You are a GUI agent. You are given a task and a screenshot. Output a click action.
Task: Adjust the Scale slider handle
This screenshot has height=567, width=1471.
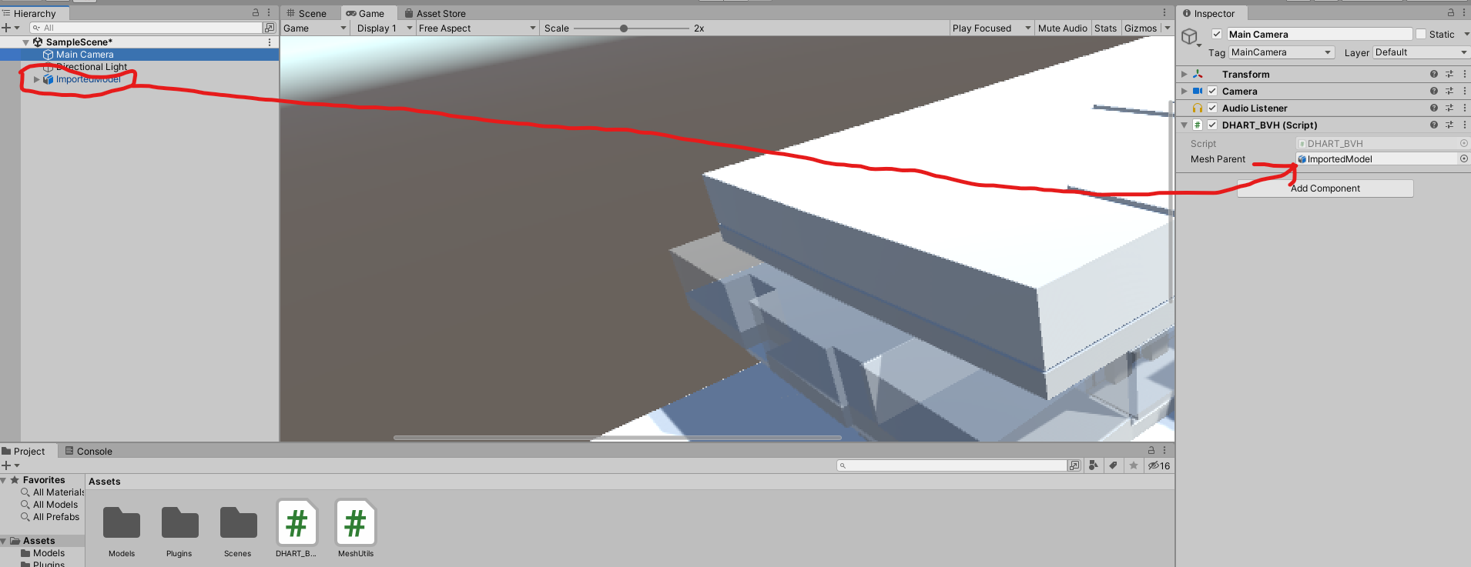tap(624, 28)
